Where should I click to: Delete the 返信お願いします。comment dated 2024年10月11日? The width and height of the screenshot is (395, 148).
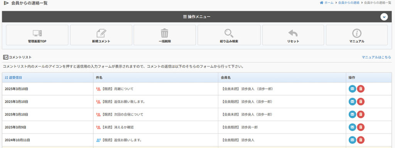[361, 140]
